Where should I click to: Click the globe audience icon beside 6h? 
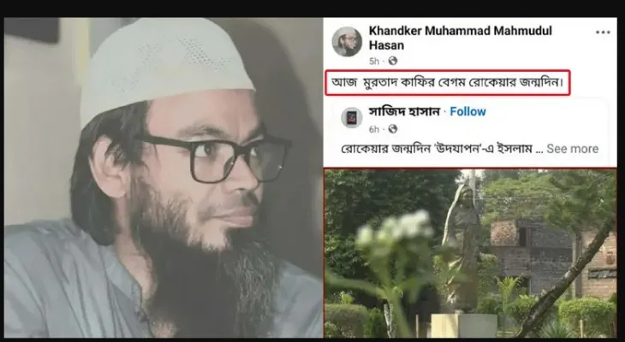point(393,129)
